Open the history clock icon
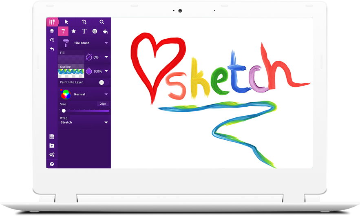Image resolution: width=360 pixels, height=216 pixels. [x=52, y=40]
